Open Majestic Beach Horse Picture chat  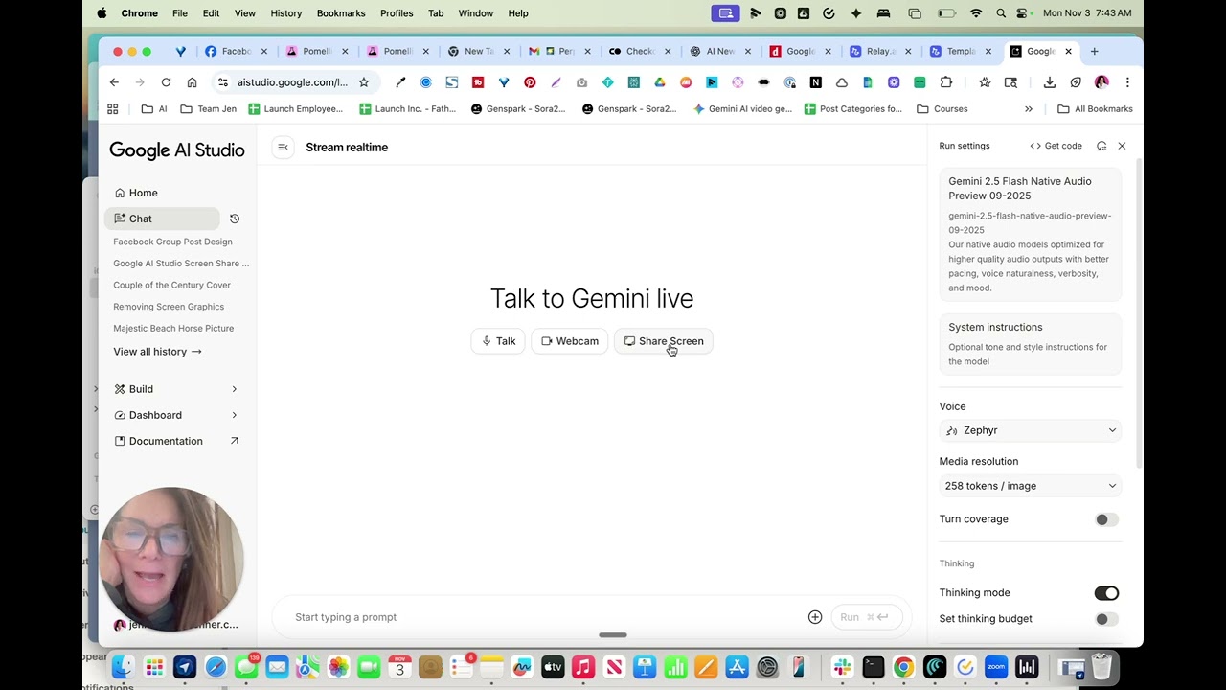[x=173, y=328]
